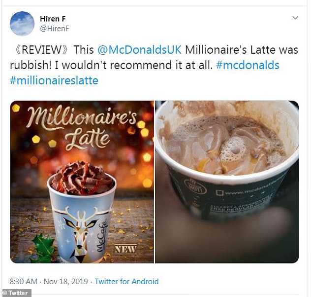312x297 pixels.
Task: Click the whipped cream topping in promo
Action: (82, 178)
